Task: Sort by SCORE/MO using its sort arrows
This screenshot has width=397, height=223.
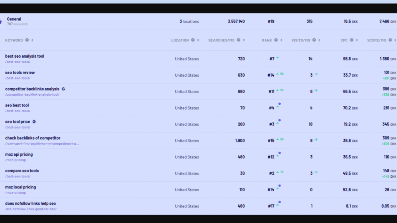Action: click(395, 40)
